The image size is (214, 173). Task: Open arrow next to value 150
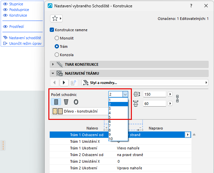click(170, 94)
